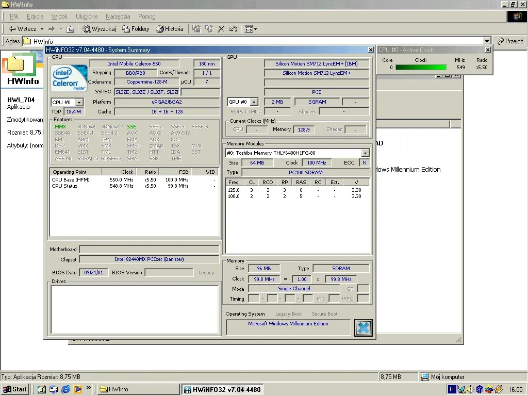
Task: Open the views dropdown toolbar button
Action: [x=251, y=29]
